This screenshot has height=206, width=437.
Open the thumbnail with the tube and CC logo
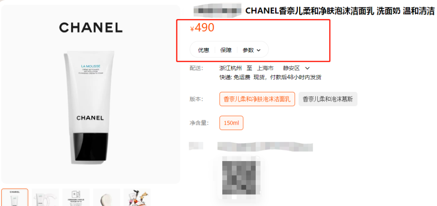[45, 198]
